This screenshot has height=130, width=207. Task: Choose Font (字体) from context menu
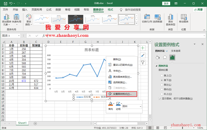(122, 71)
